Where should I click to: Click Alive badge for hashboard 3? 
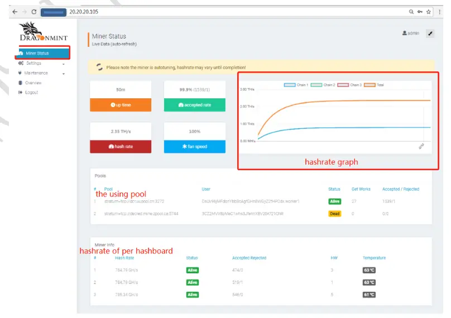(x=193, y=295)
